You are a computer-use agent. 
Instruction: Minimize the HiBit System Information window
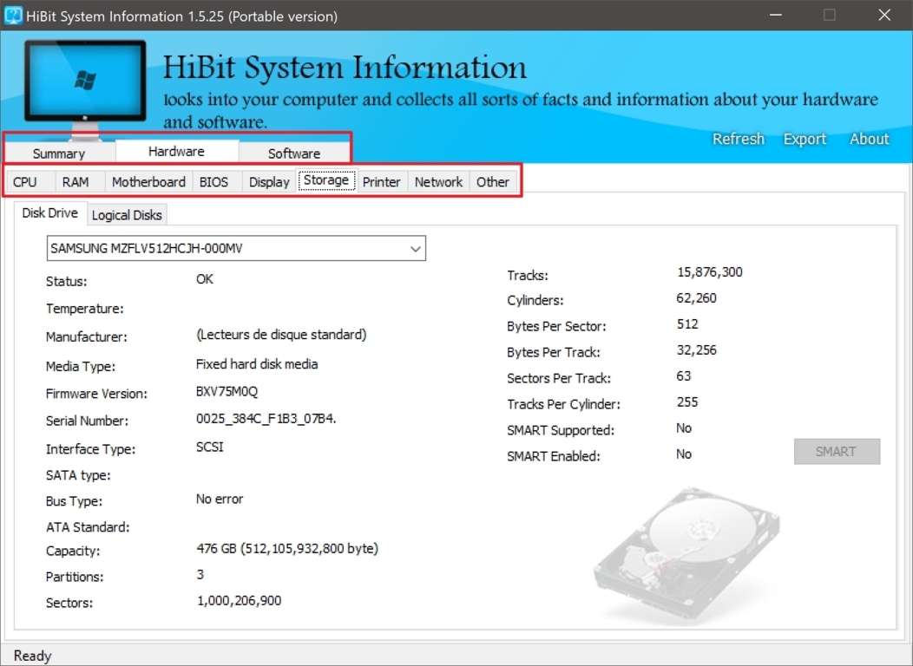pos(776,15)
